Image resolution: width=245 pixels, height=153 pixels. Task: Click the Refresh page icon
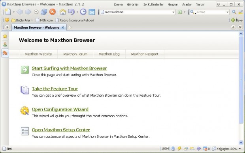pos(44,12)
